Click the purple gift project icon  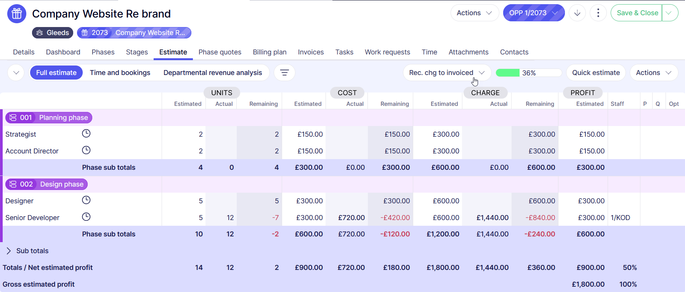17,14
